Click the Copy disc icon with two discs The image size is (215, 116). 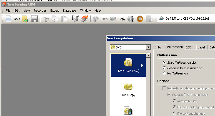pos(113,19)
